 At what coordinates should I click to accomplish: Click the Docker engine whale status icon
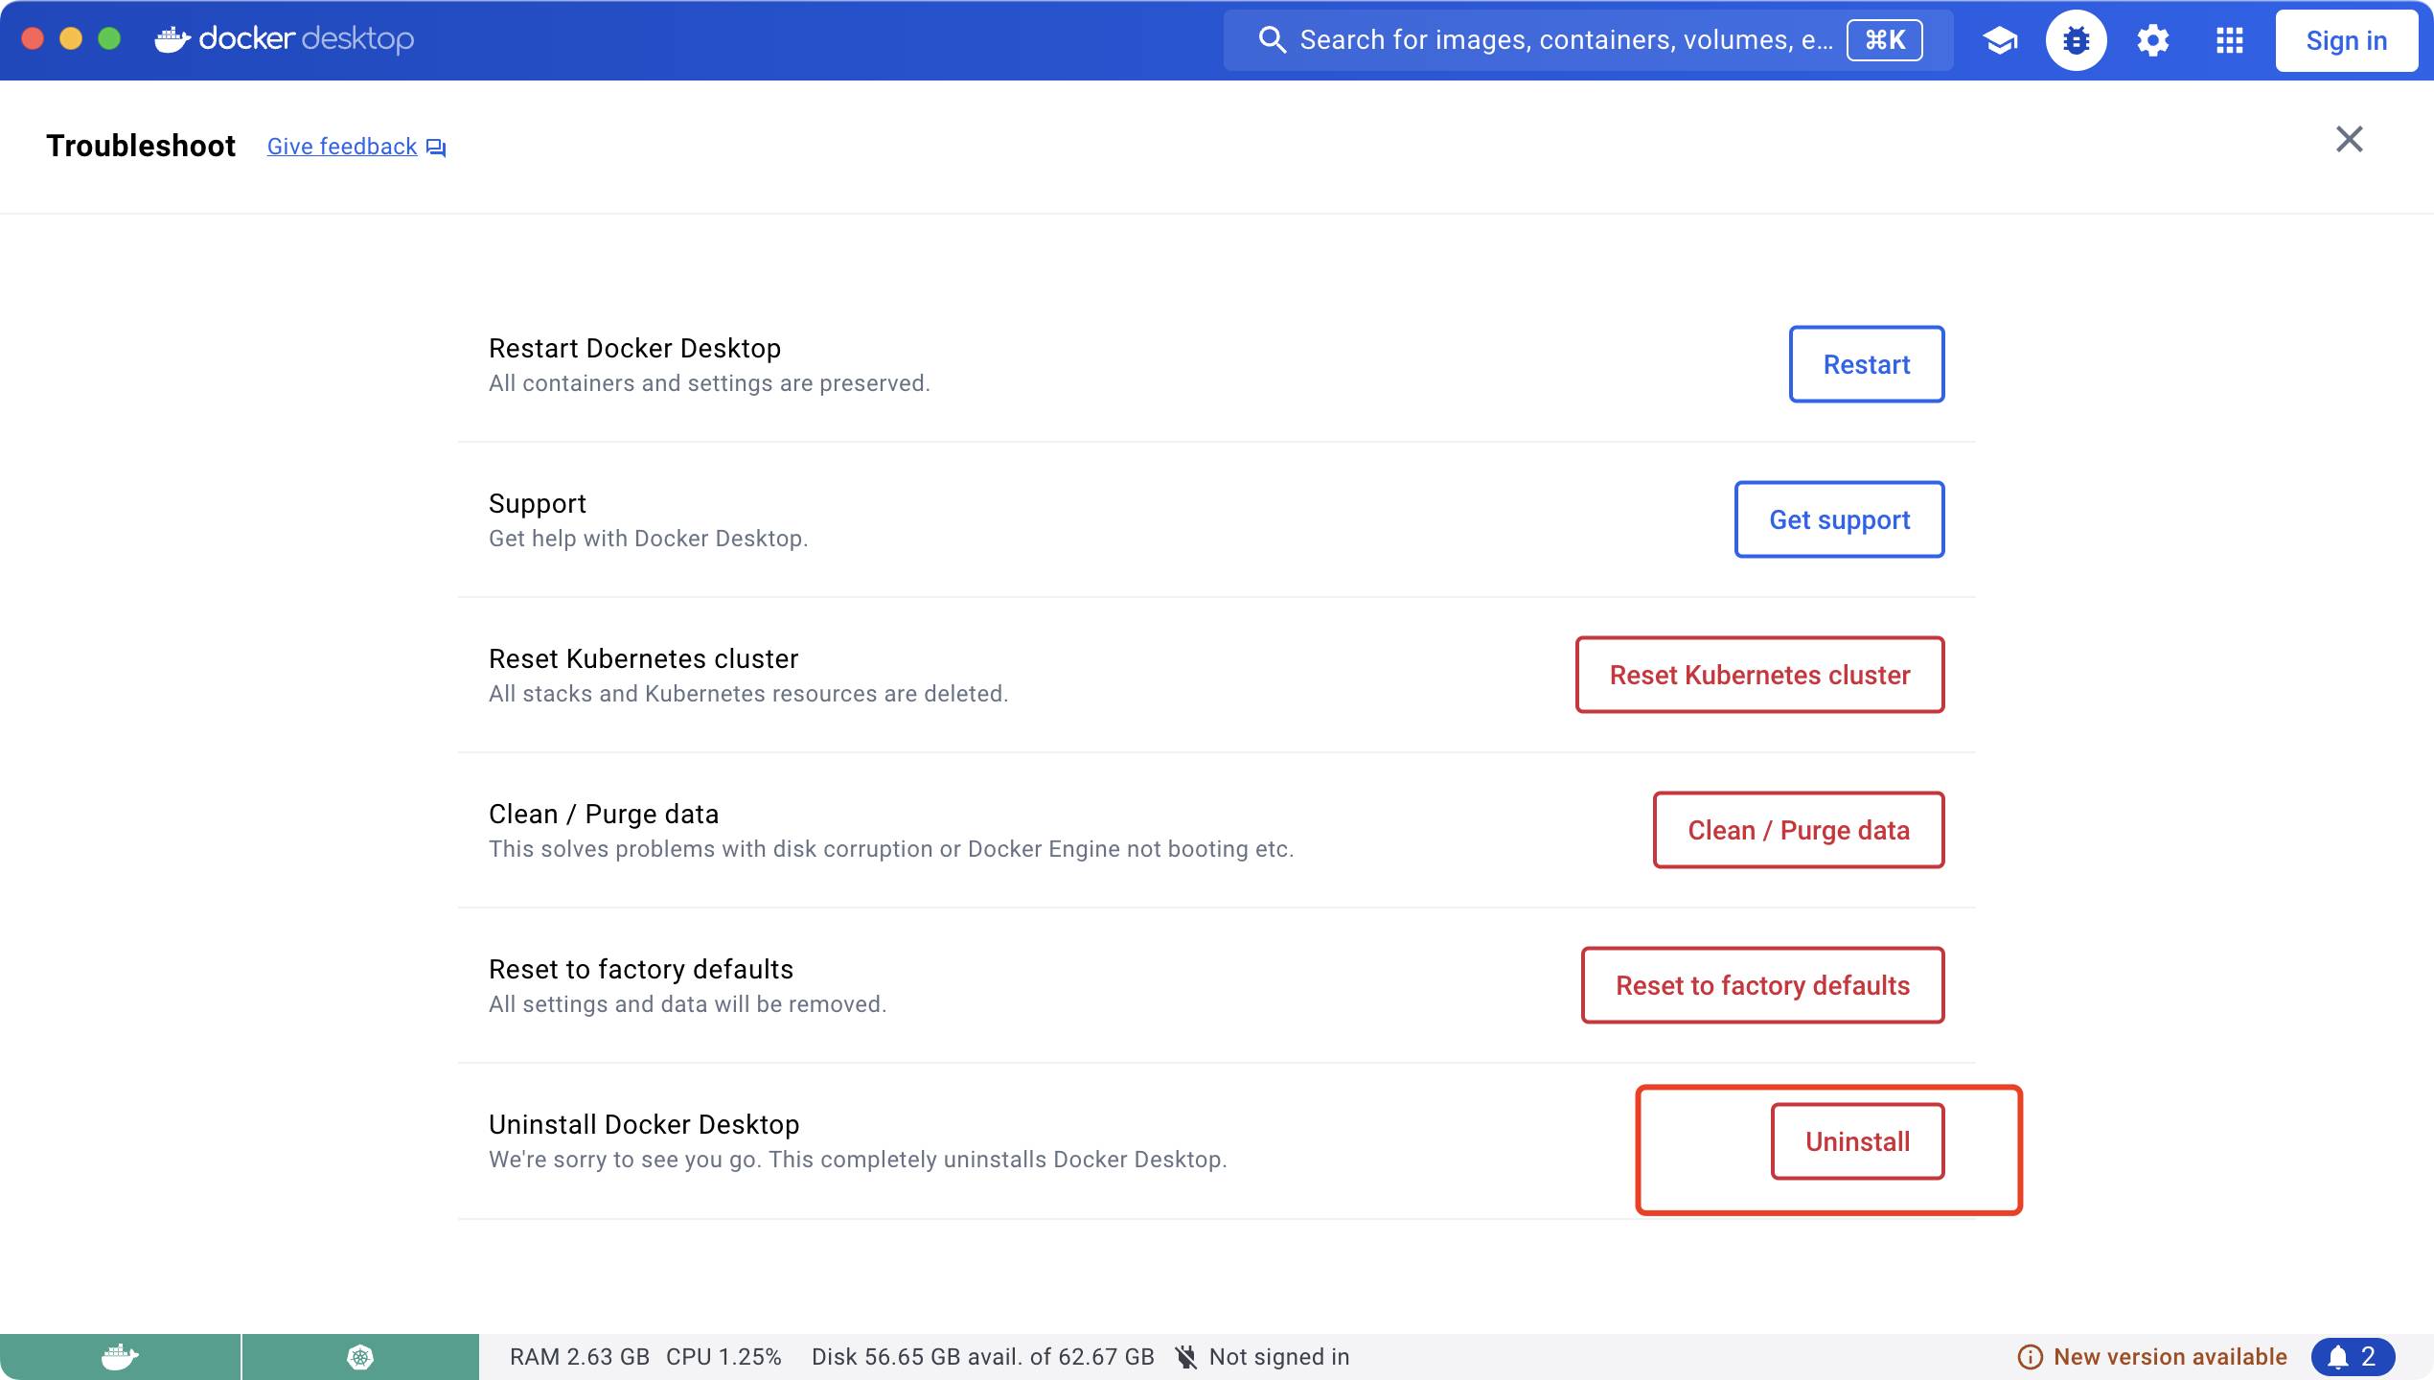(x=120, y=1357)
